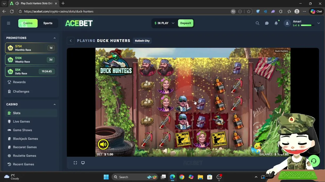
Task: Open Copilot Chat button in browser
Action: [316, 11]
